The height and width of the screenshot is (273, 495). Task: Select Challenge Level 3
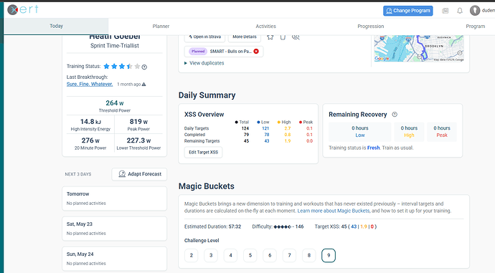click(x=211, y=255)
